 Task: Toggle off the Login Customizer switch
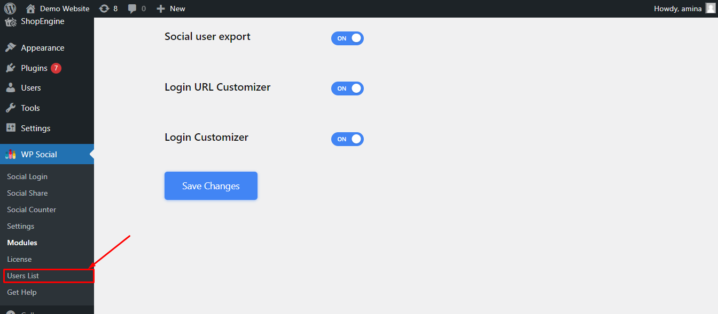coord(347,139)
